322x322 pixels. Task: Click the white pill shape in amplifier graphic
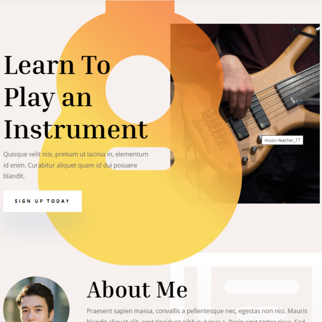(x=261, y=287)
